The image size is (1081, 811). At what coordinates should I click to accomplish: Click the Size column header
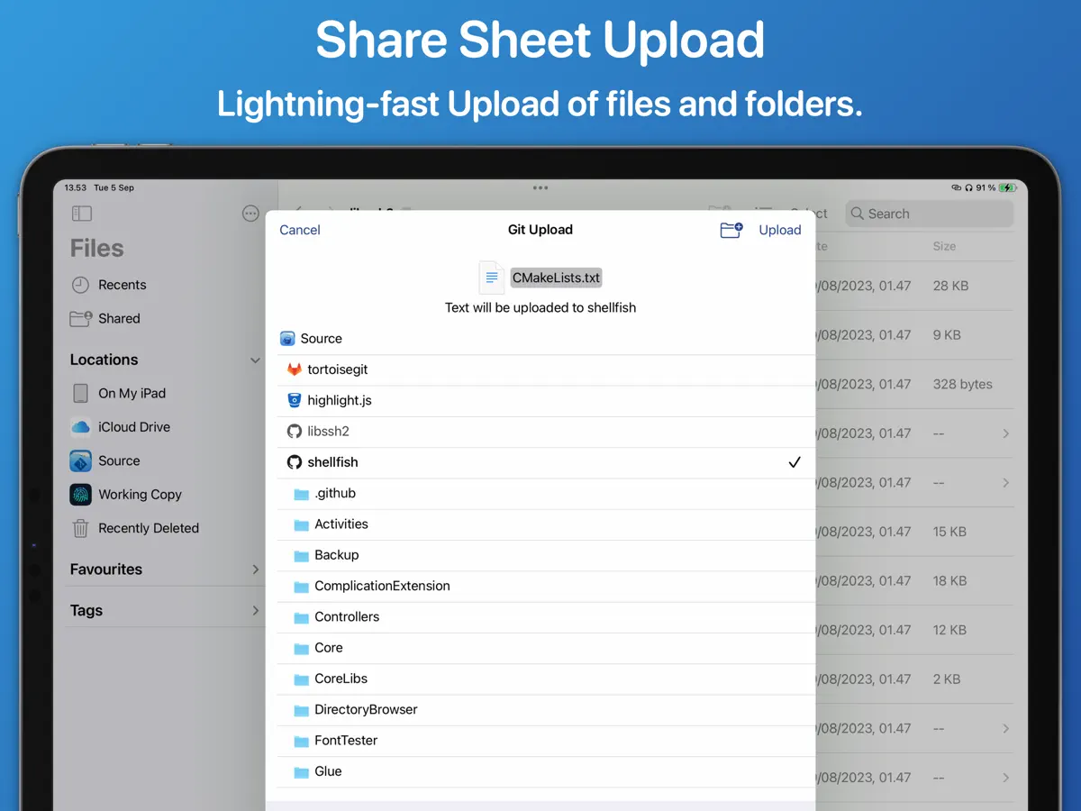click(x=944, y=246)
